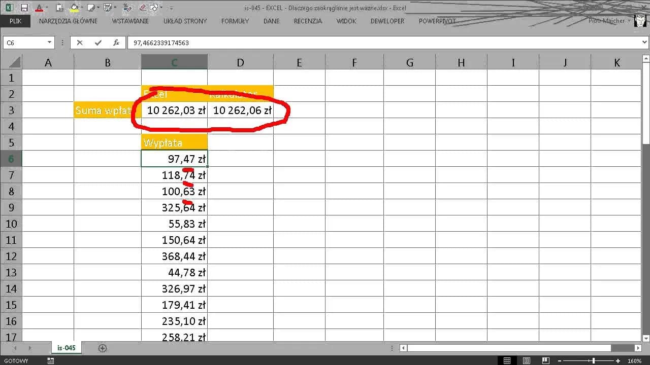Click the zoom in plus button
Viewport: 650px width, 365px height.
point(618,361)
